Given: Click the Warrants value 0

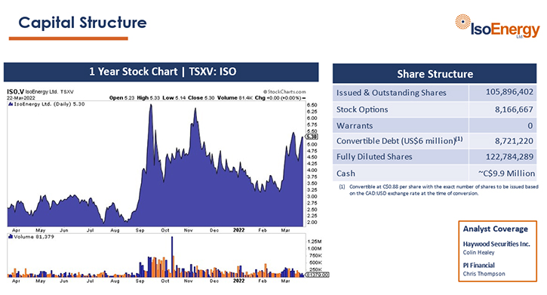Looking at the screenshot, I should click(530, 125).
